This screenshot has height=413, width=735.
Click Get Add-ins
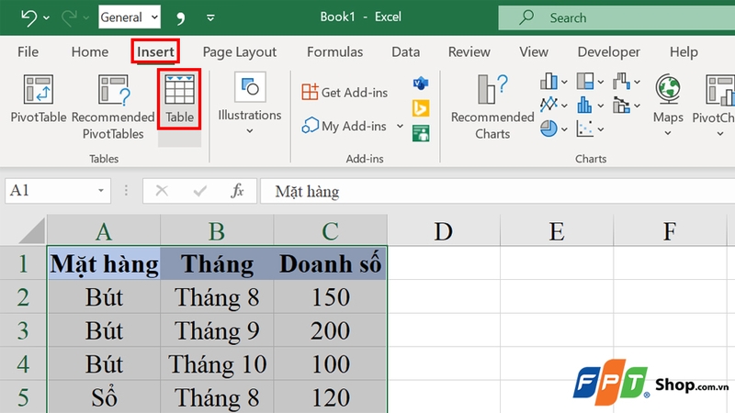[345, 93]
